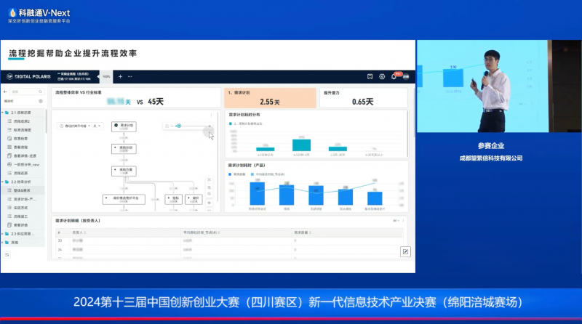Open the 需求计划明细 table kebab menu
Screen dimensions: 582x324
pos(404,220)
